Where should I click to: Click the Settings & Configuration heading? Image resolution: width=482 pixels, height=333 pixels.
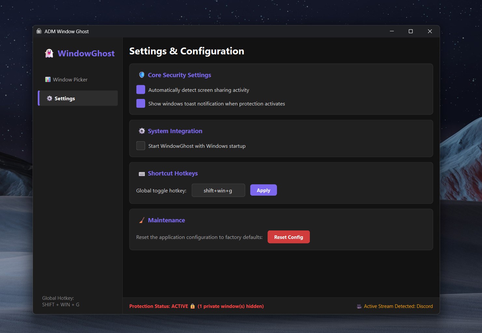(x=187, y=51)
